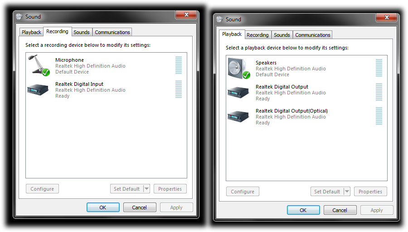Switch to Playback tab in left Sound window
The height and width of the screenshot is (232, 408).
[31, 32]
